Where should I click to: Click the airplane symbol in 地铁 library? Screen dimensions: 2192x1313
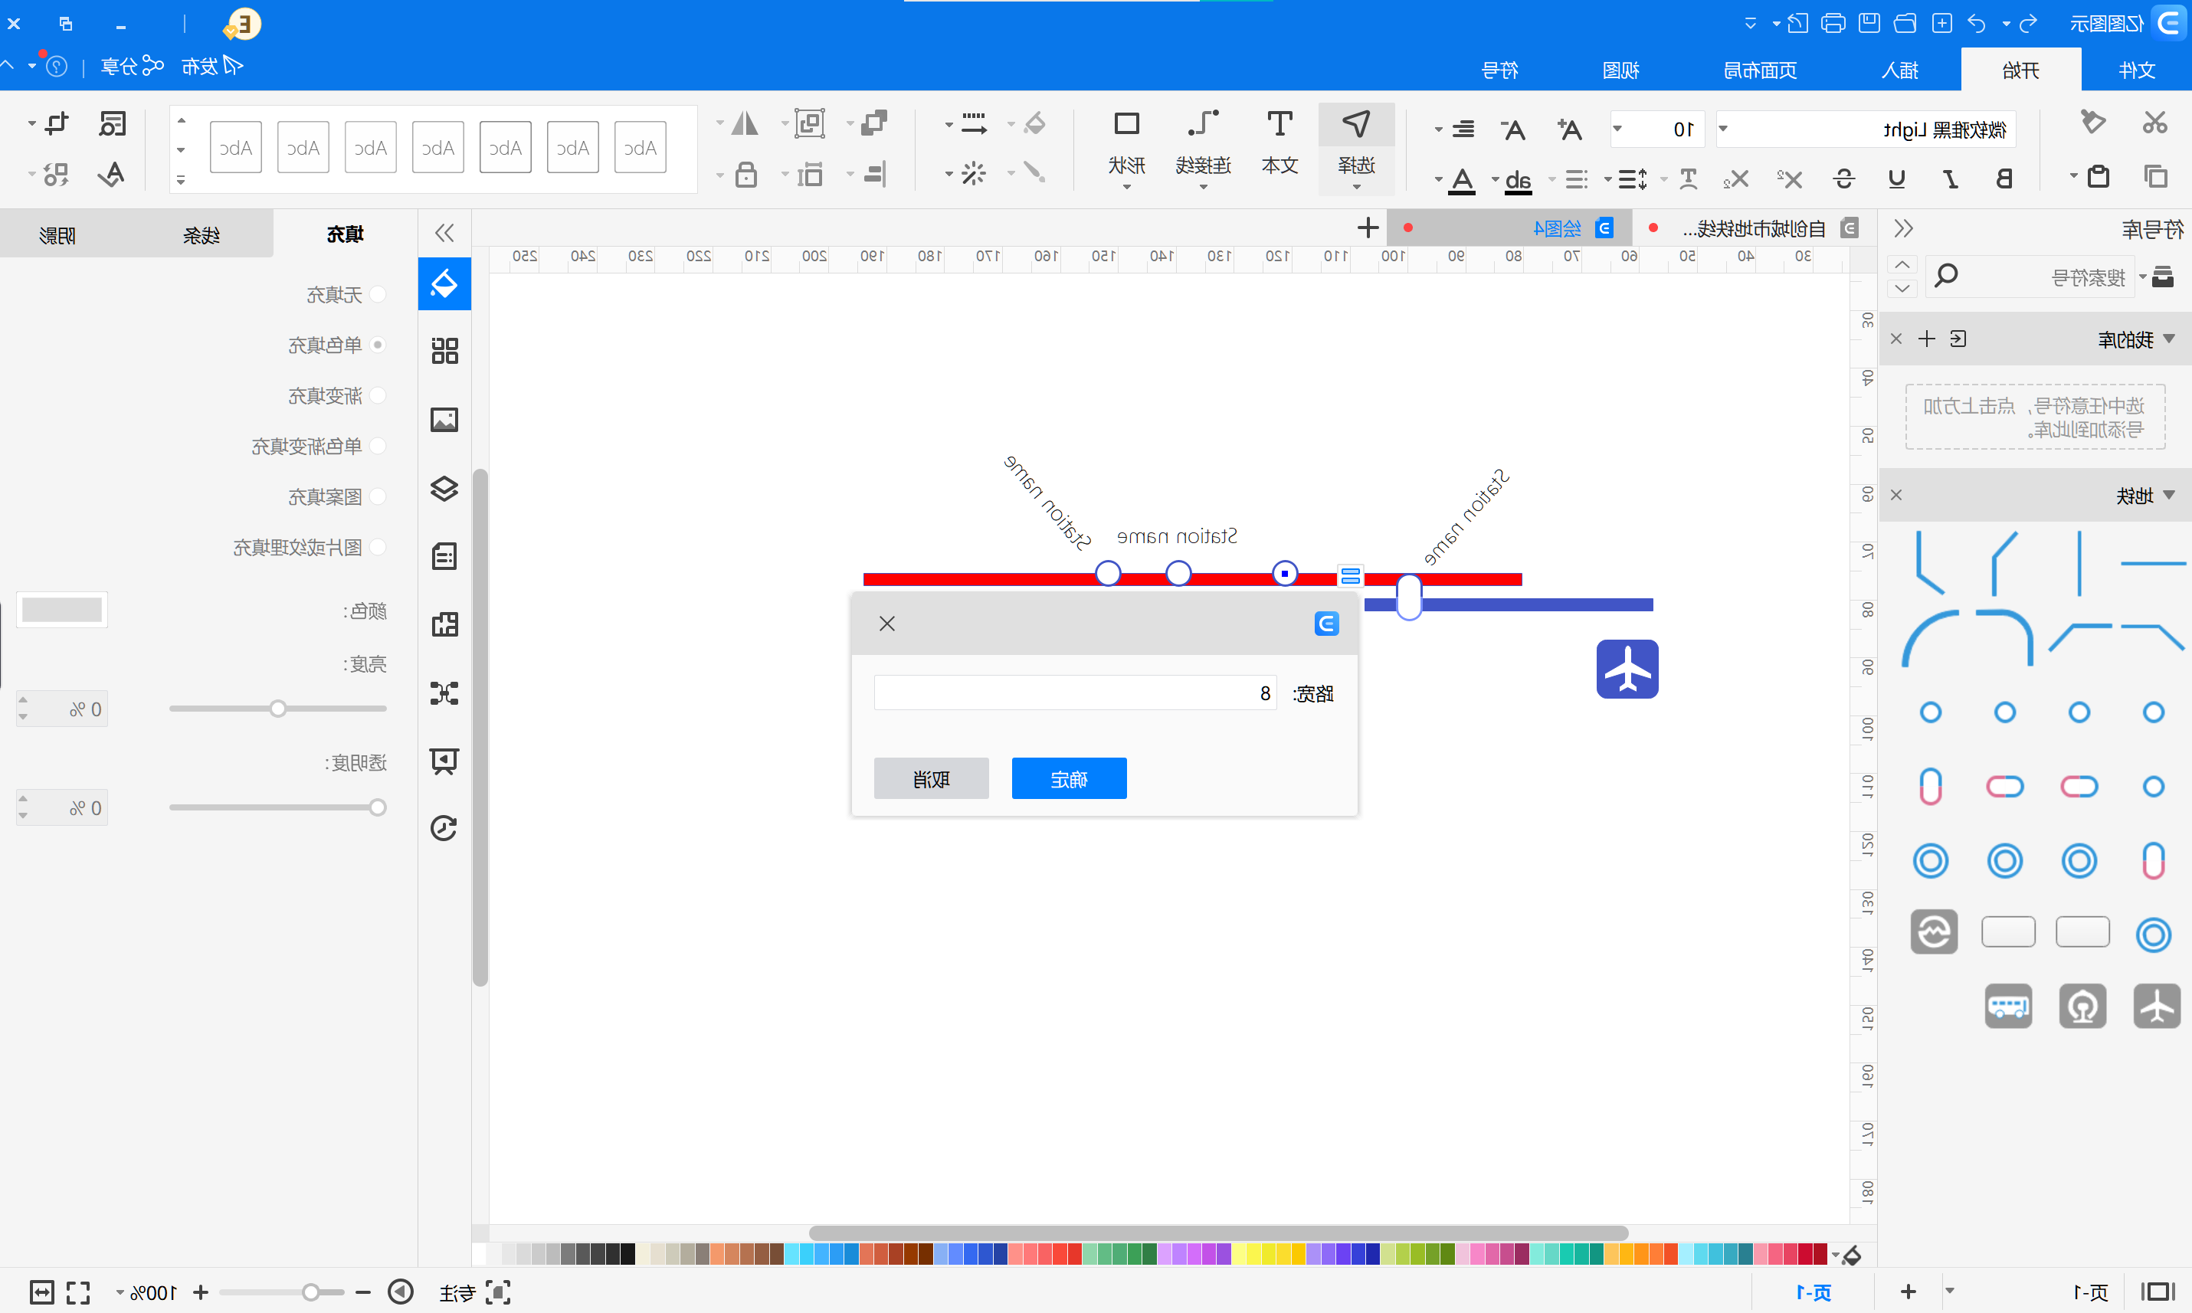(x=2157, y=1006)
